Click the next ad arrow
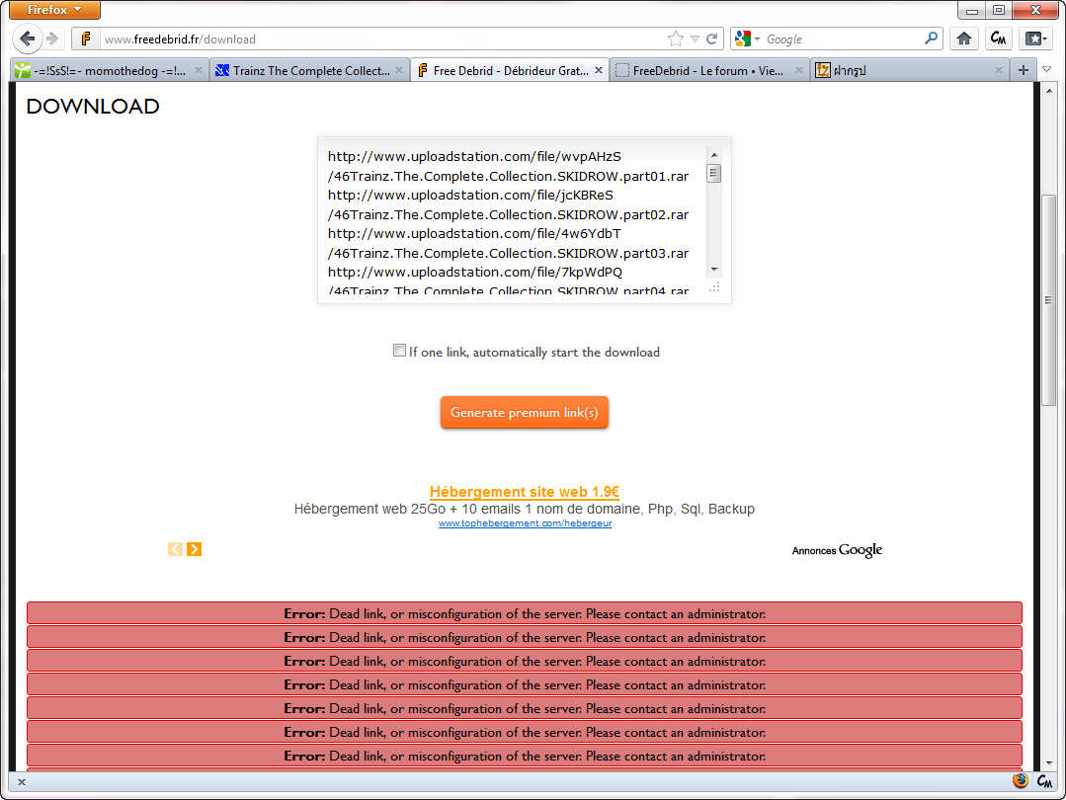The image size is (1066, 800). 195,549
